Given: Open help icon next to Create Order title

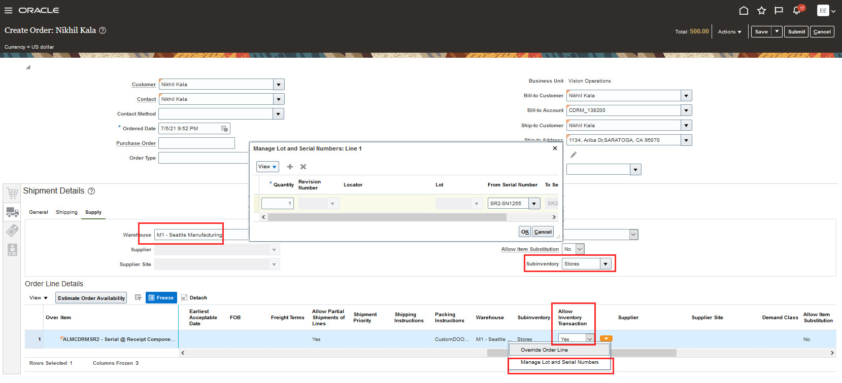Looking at the screenshot, I should click(x=103, y=30).
